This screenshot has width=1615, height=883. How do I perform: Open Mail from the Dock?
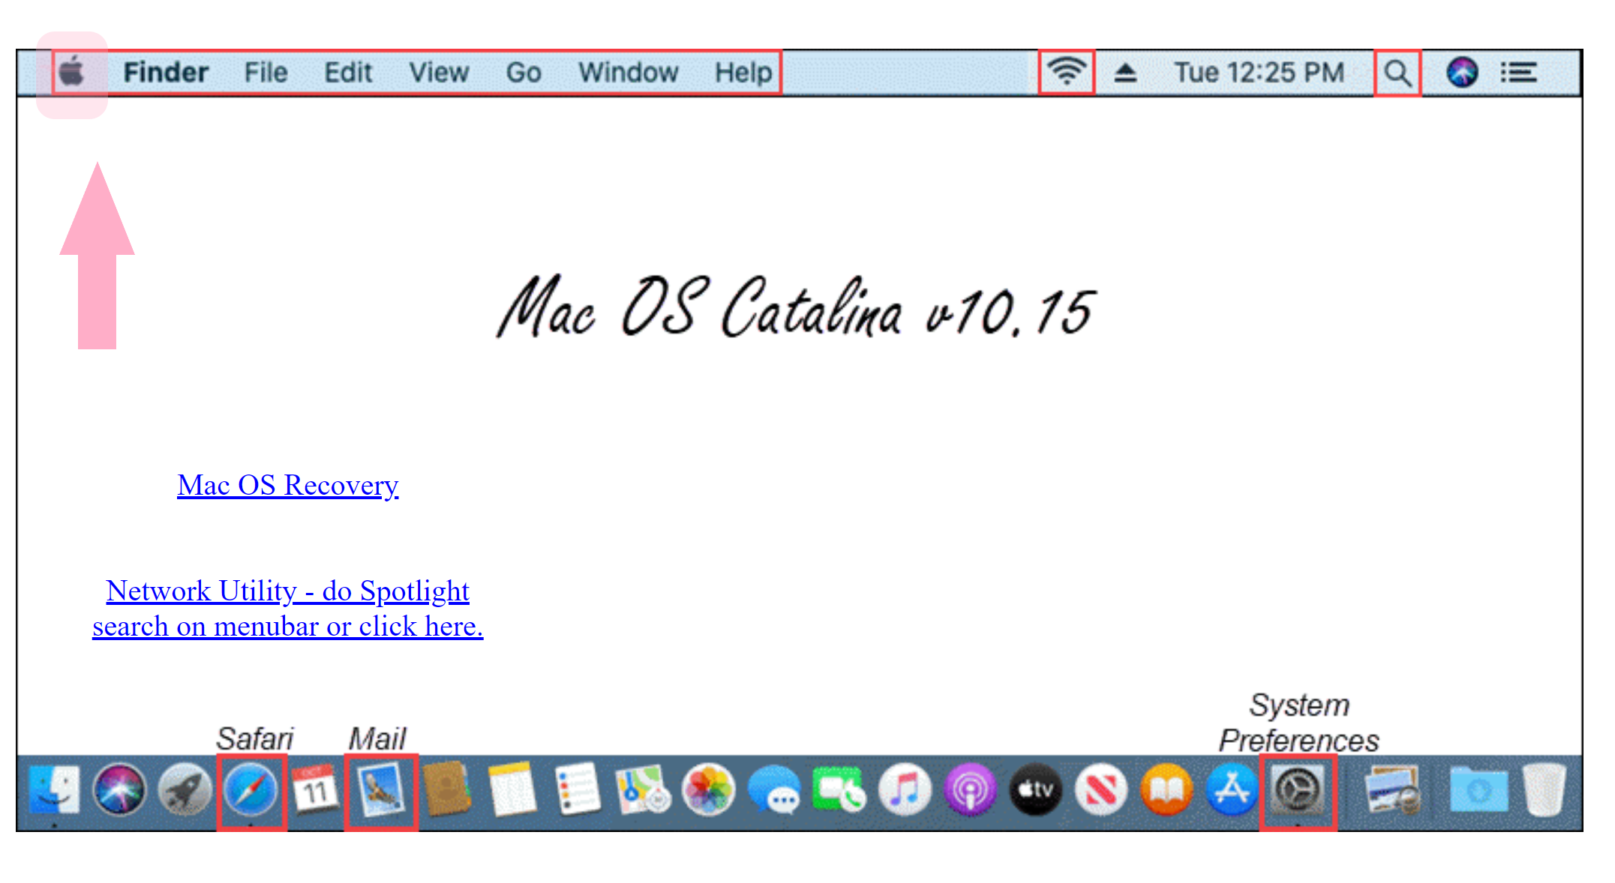click(381, 791)
